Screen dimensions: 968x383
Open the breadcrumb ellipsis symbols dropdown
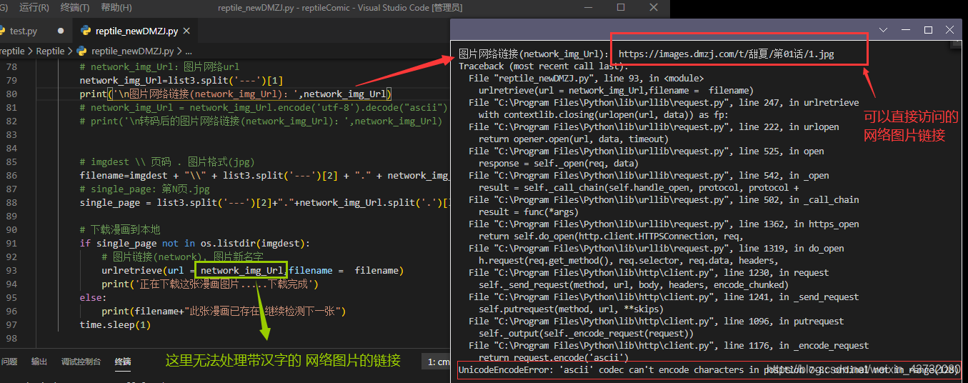tap(189, 51)
